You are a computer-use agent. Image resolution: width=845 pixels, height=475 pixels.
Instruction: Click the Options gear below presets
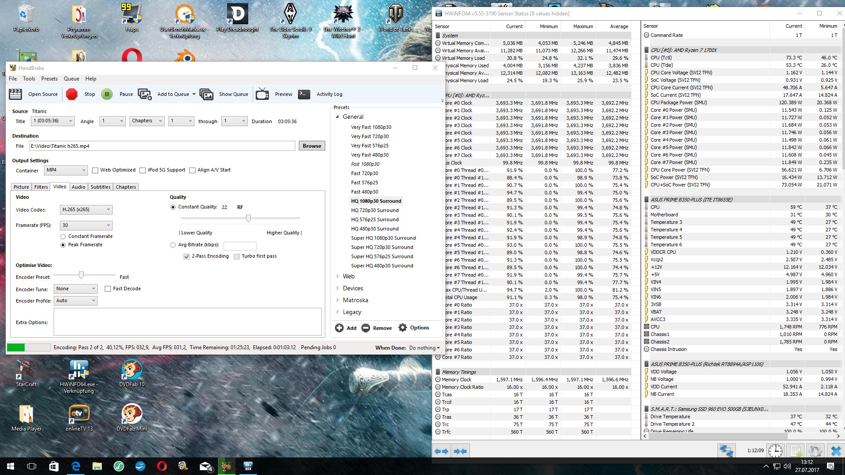(403, 328)
